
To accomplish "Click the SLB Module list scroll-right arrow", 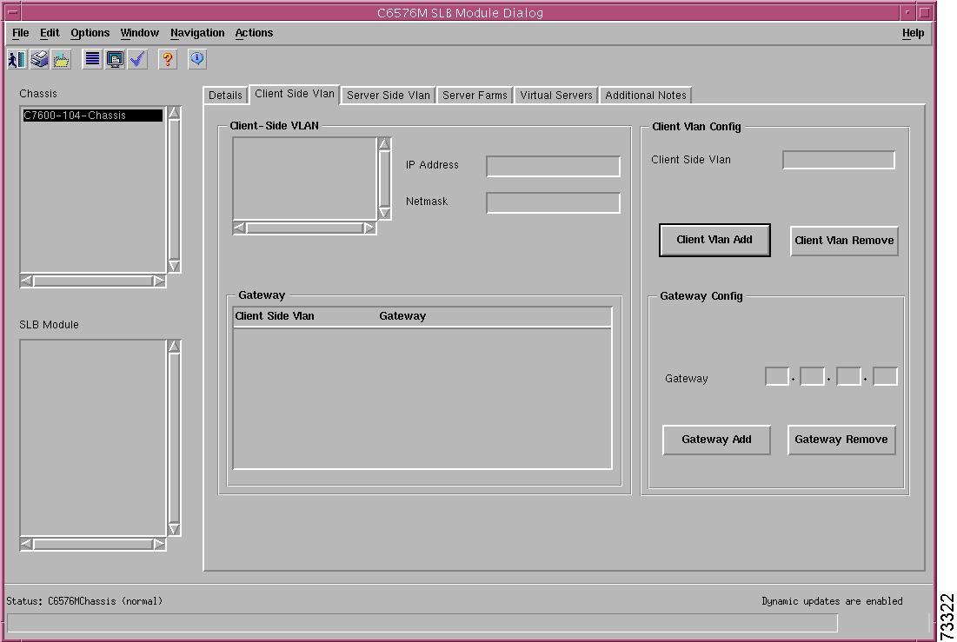I will click(159, 544).
